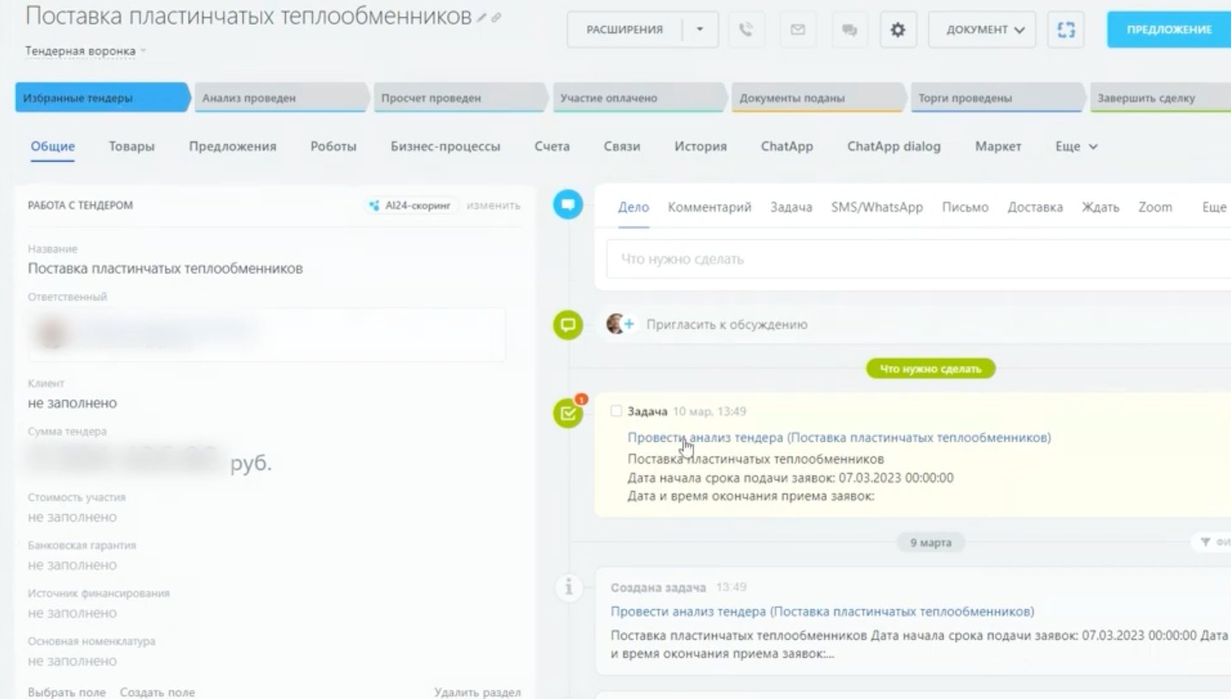Viewport: 1231px width, 699px height.
Task: Select the Задача activity tab
Action: (791, 207)
